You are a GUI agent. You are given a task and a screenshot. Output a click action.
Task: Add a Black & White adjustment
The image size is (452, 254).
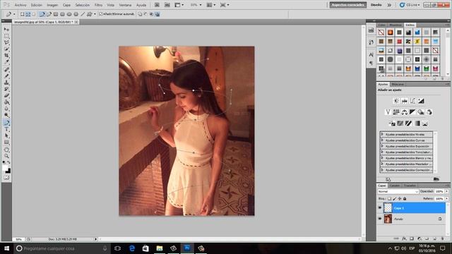pos(412,112)
